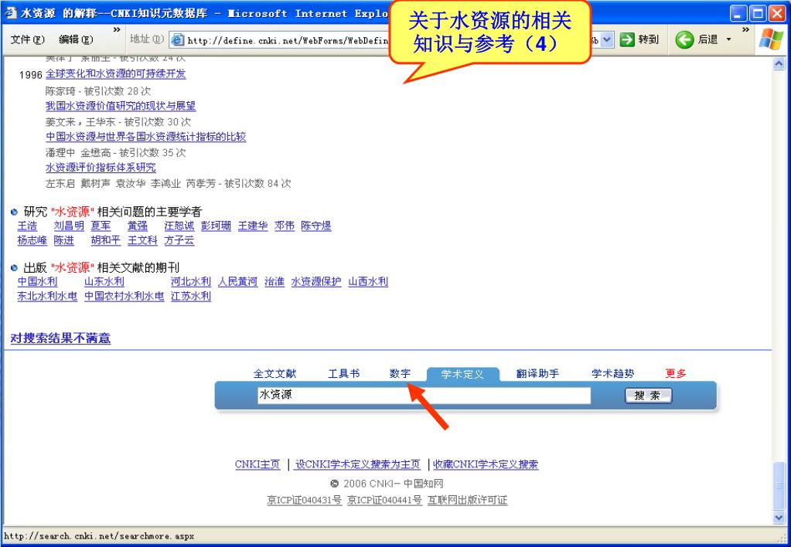Click the Windows flag logo icon
791x547 pixels.
[772, 39]
